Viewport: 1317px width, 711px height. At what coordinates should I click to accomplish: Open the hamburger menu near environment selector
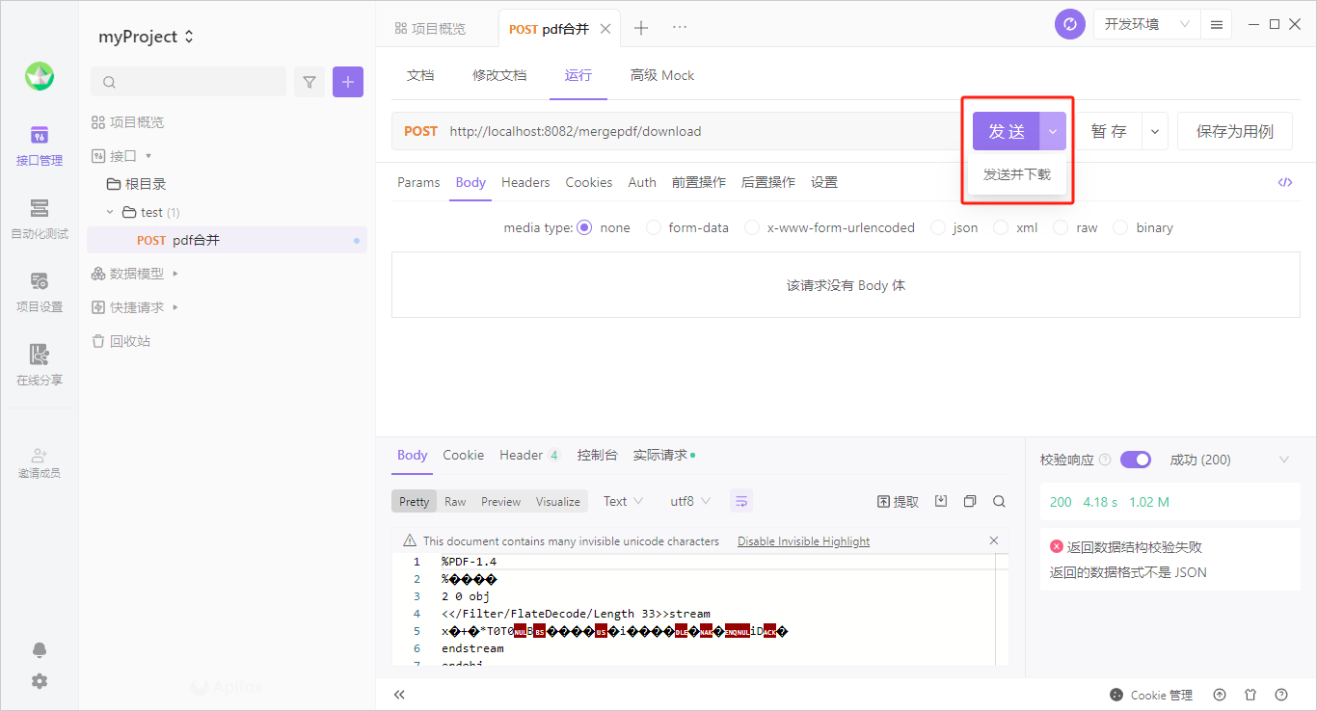[x=1217, y=24]
